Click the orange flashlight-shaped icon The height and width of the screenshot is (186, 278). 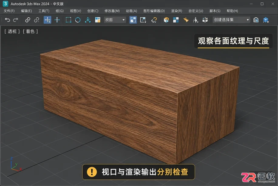point(186,20)
